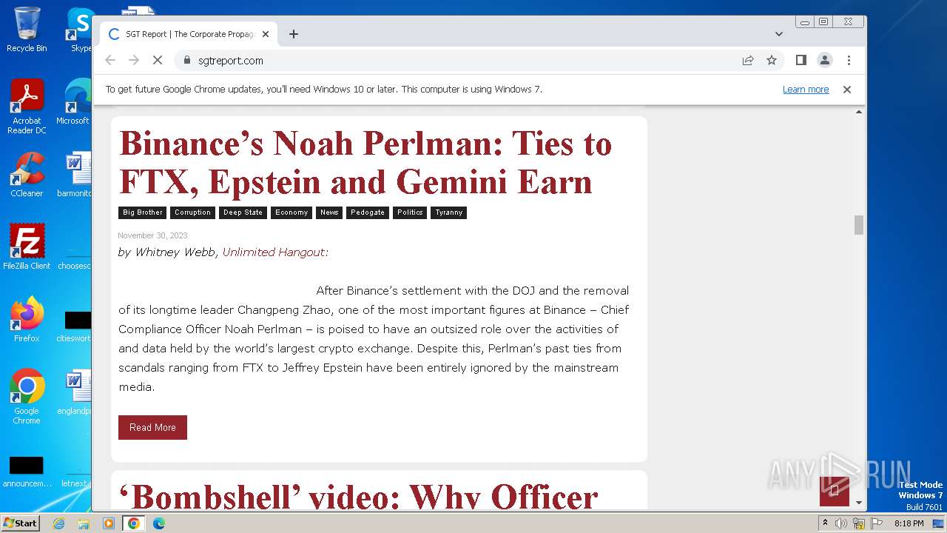Share this page icon in address bar
Viewport: 947px width, 533px height.
[748, 60]
